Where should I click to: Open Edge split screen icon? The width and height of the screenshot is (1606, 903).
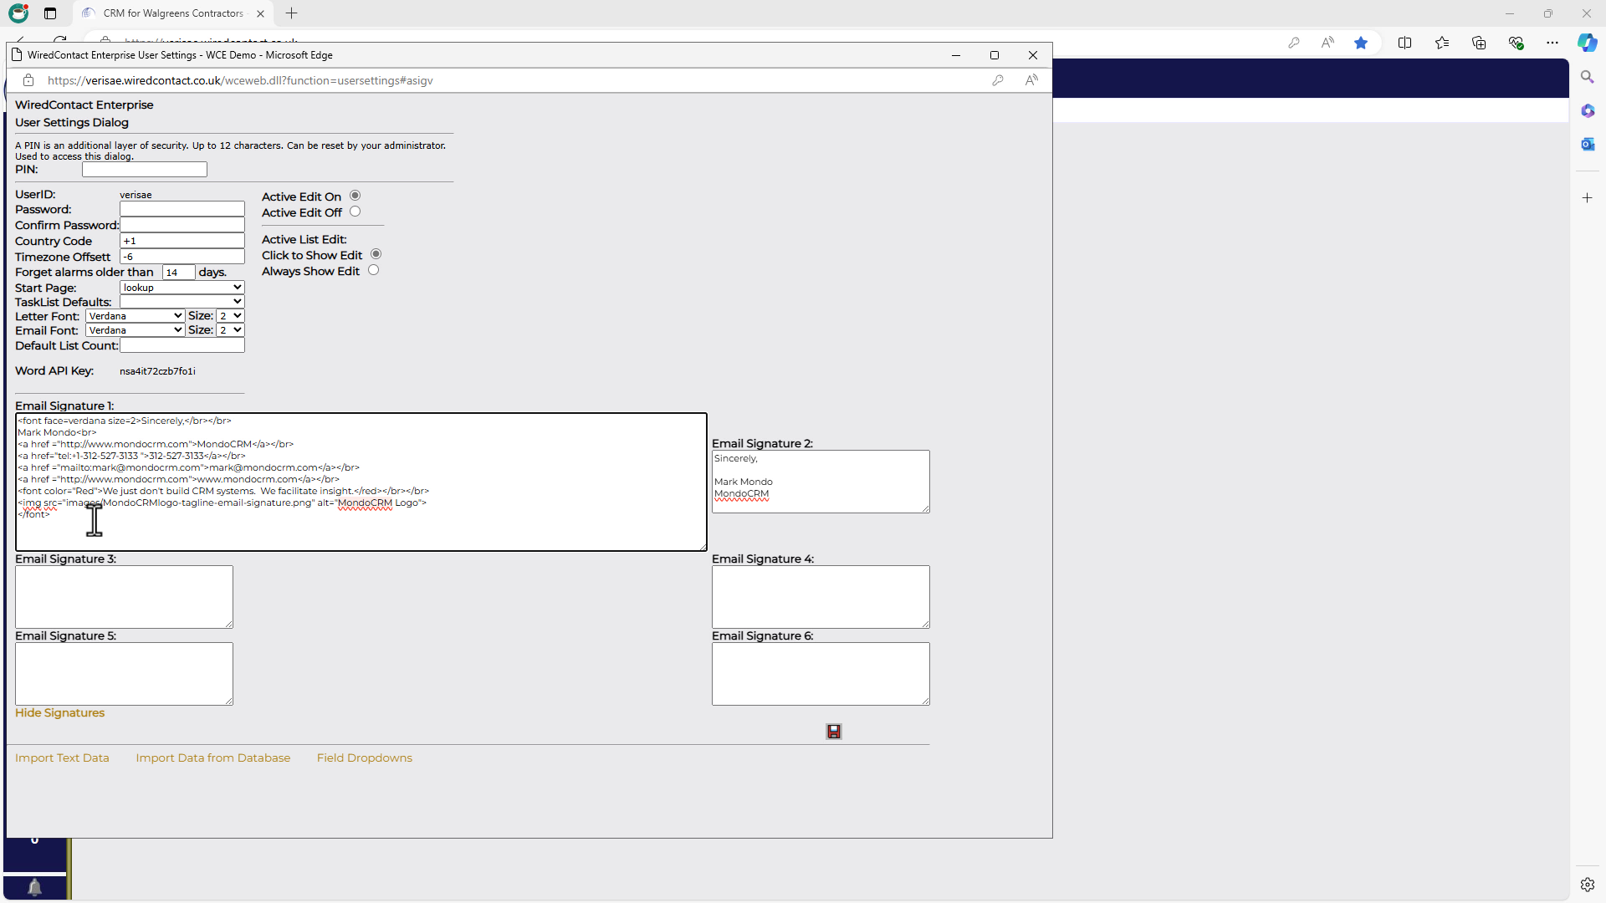(1404, 43)
